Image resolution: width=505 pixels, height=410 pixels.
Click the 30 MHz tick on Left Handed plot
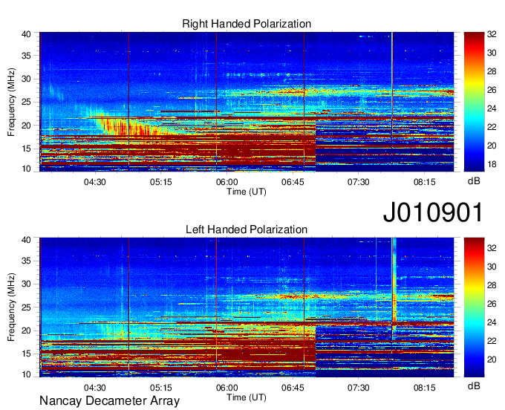pyautogui.click(x=26, y=284)
